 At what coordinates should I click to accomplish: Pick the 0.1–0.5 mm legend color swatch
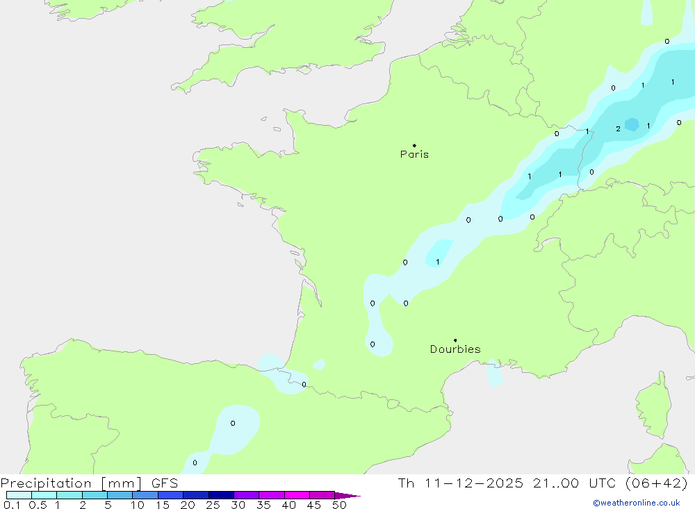[19, 495]
